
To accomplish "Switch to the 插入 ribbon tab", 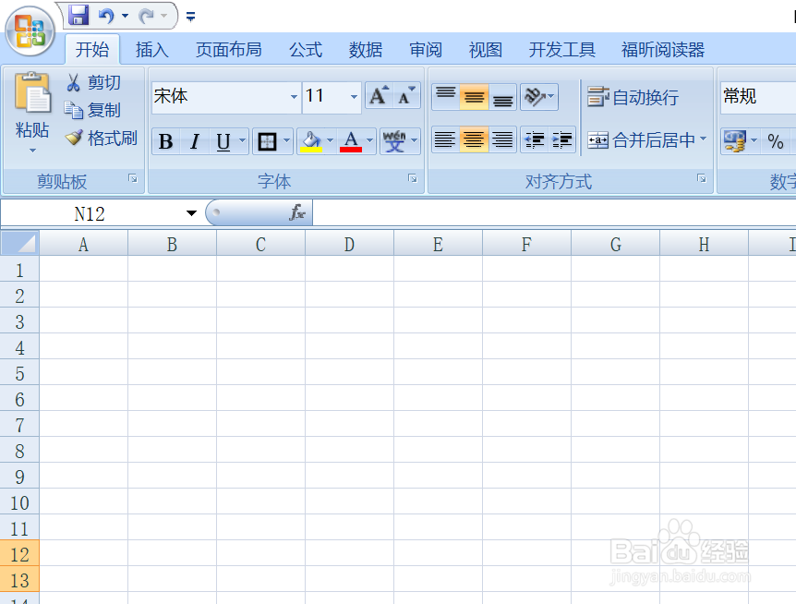I will pos(151,49).
